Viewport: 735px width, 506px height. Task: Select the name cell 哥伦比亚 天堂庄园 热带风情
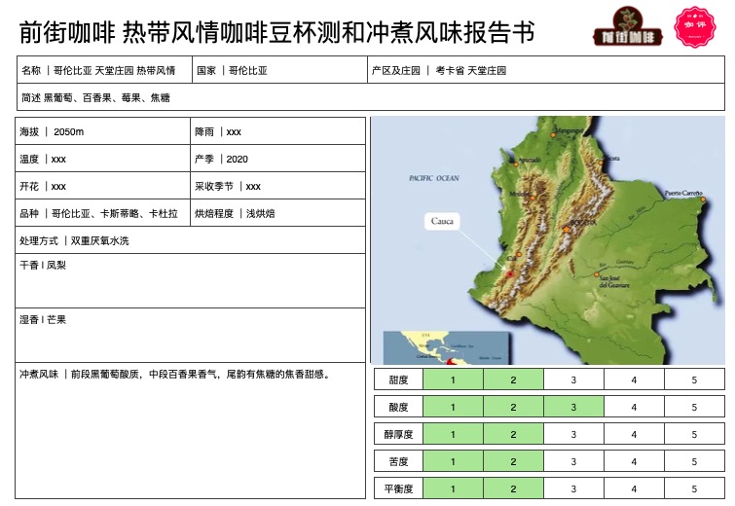[104, 70]
